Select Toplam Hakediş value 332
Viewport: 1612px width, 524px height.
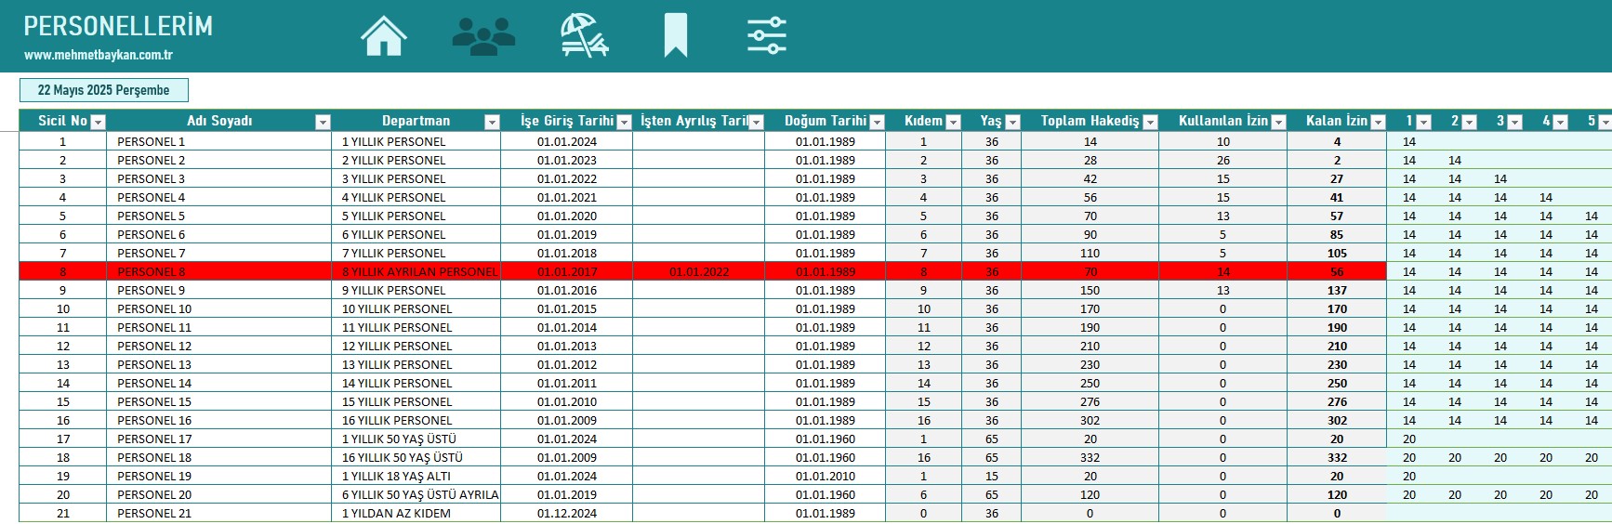pos(1090,457)
